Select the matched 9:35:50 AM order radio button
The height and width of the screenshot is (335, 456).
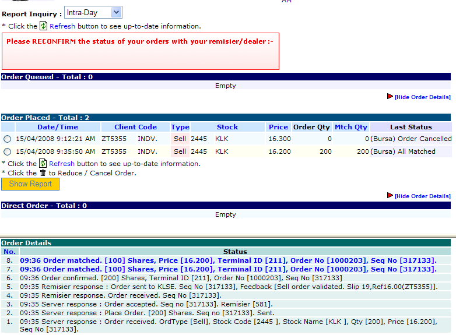pyautogui.click(x=7, y=151)
